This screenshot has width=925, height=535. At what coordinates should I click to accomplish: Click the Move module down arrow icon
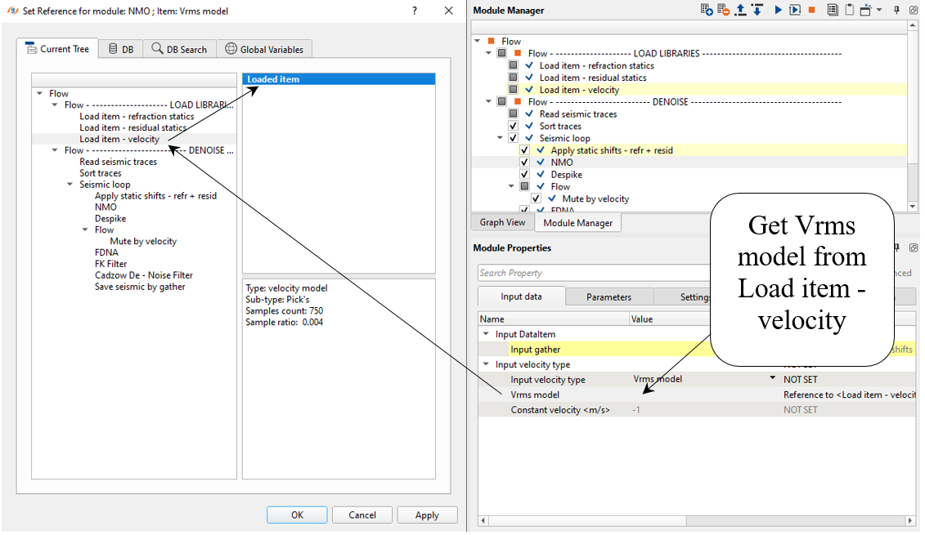[x=757, y=10]
